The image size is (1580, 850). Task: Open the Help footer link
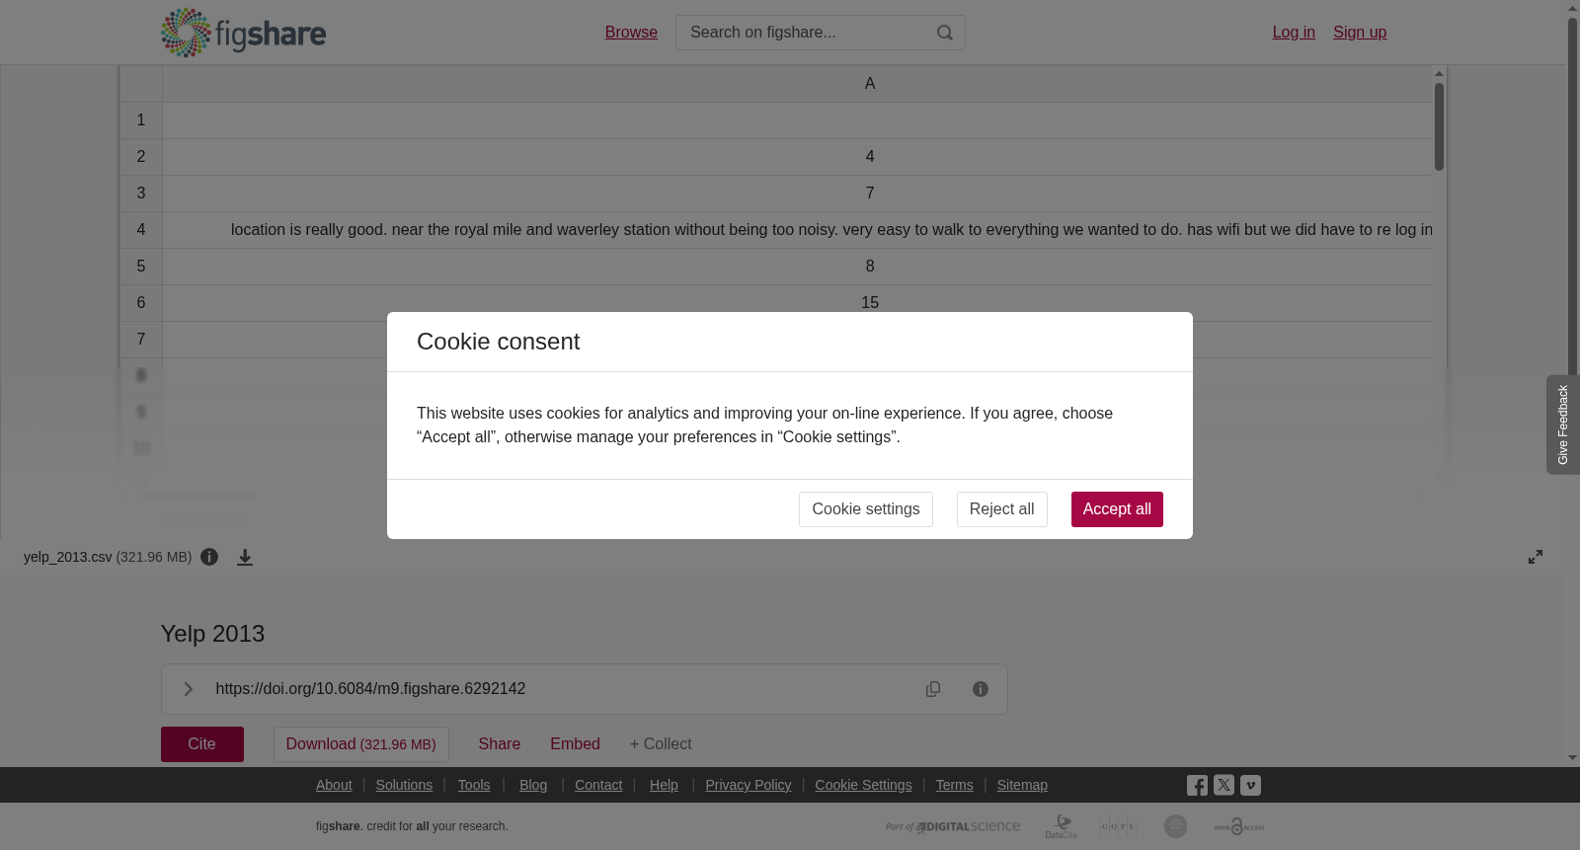[x=664, y=785]
